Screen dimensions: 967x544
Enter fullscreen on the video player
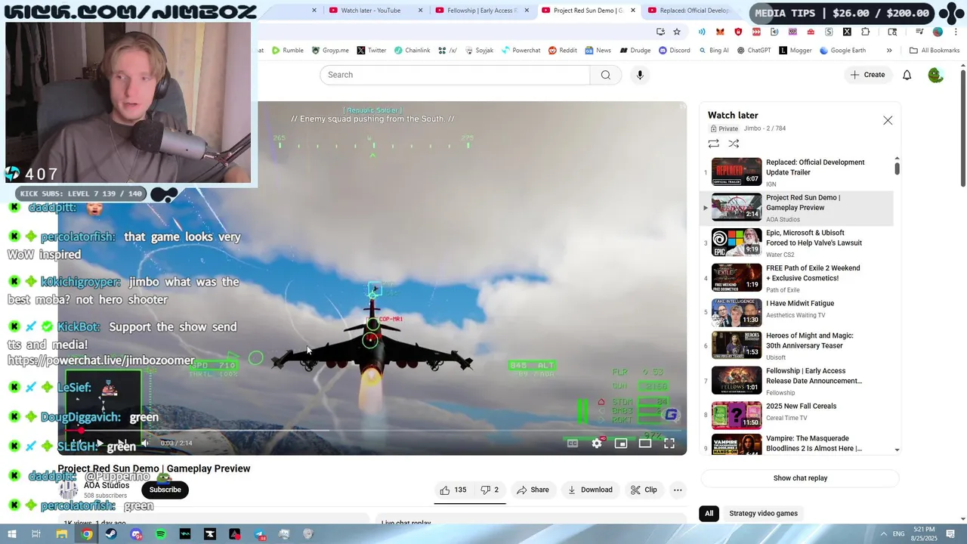pos(669,444)
